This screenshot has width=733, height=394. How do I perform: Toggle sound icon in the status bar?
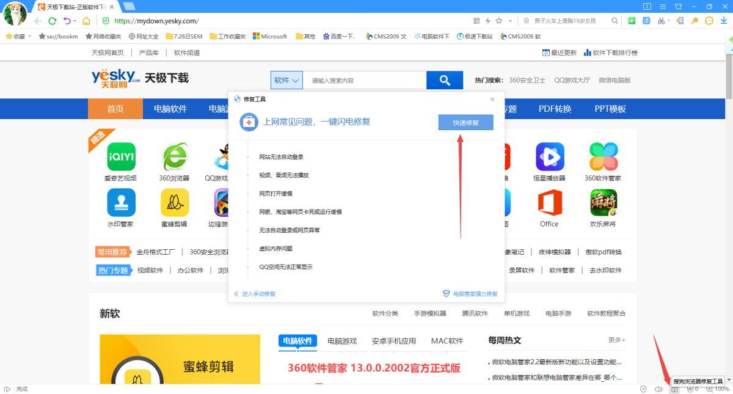[658, 389]
